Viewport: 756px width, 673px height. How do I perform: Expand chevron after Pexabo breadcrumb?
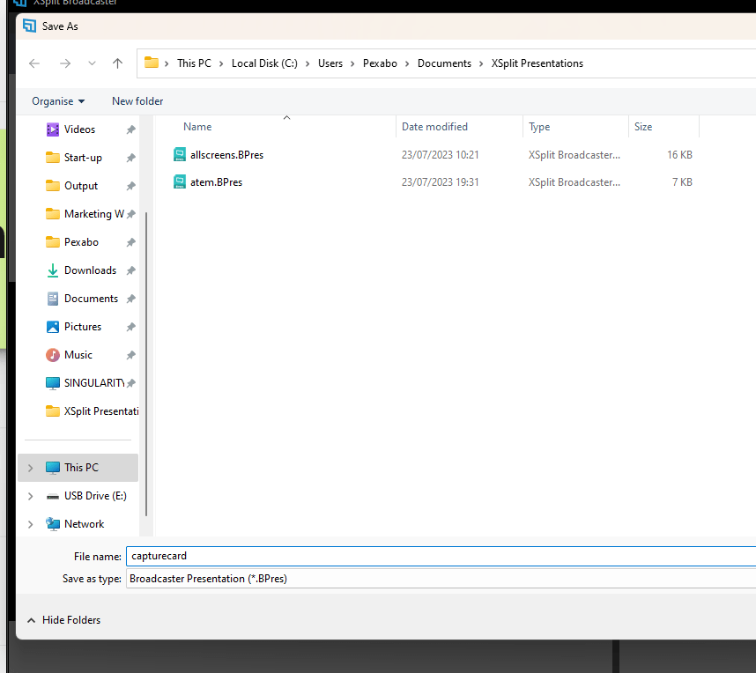click(x=407, y=63)
